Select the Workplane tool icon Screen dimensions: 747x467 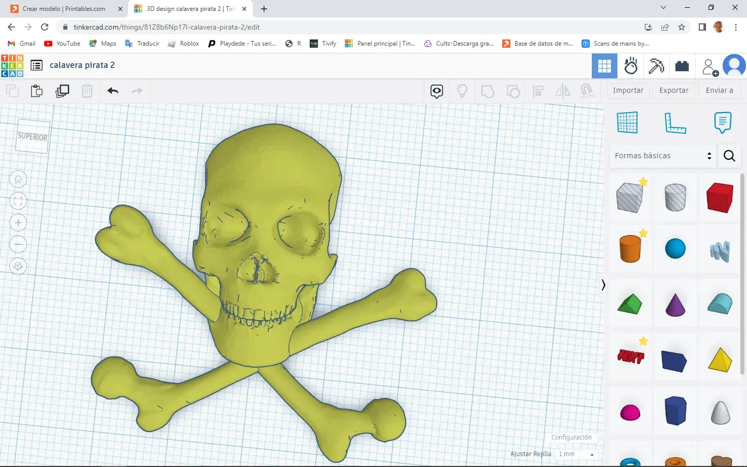point(627,123)
